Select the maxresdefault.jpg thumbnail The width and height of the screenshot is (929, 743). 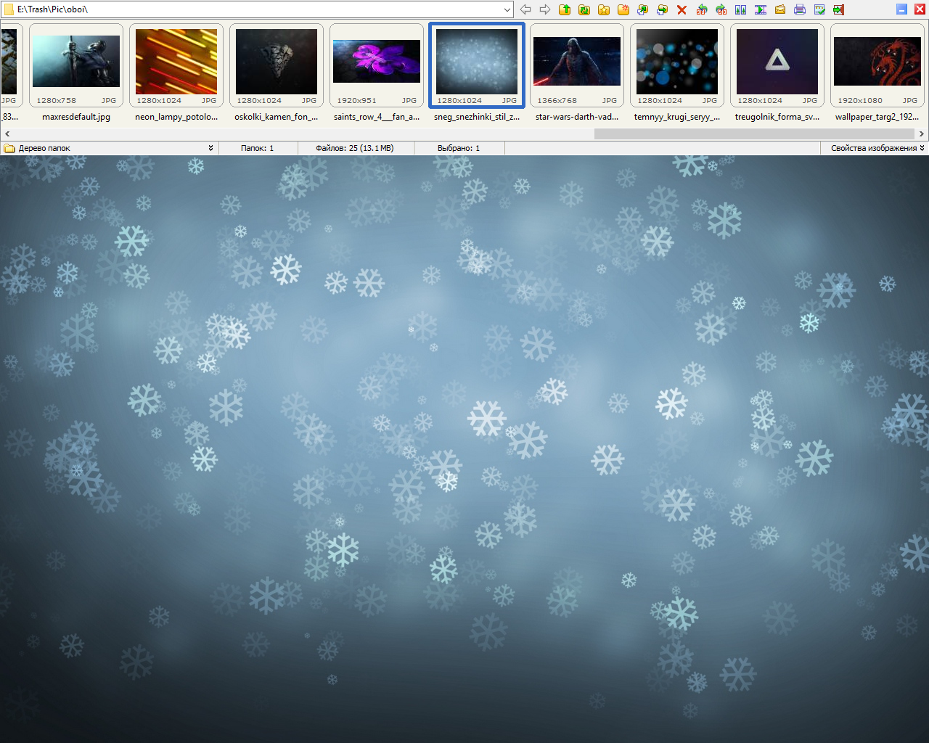pyautogui.click(x=76, y=65)
